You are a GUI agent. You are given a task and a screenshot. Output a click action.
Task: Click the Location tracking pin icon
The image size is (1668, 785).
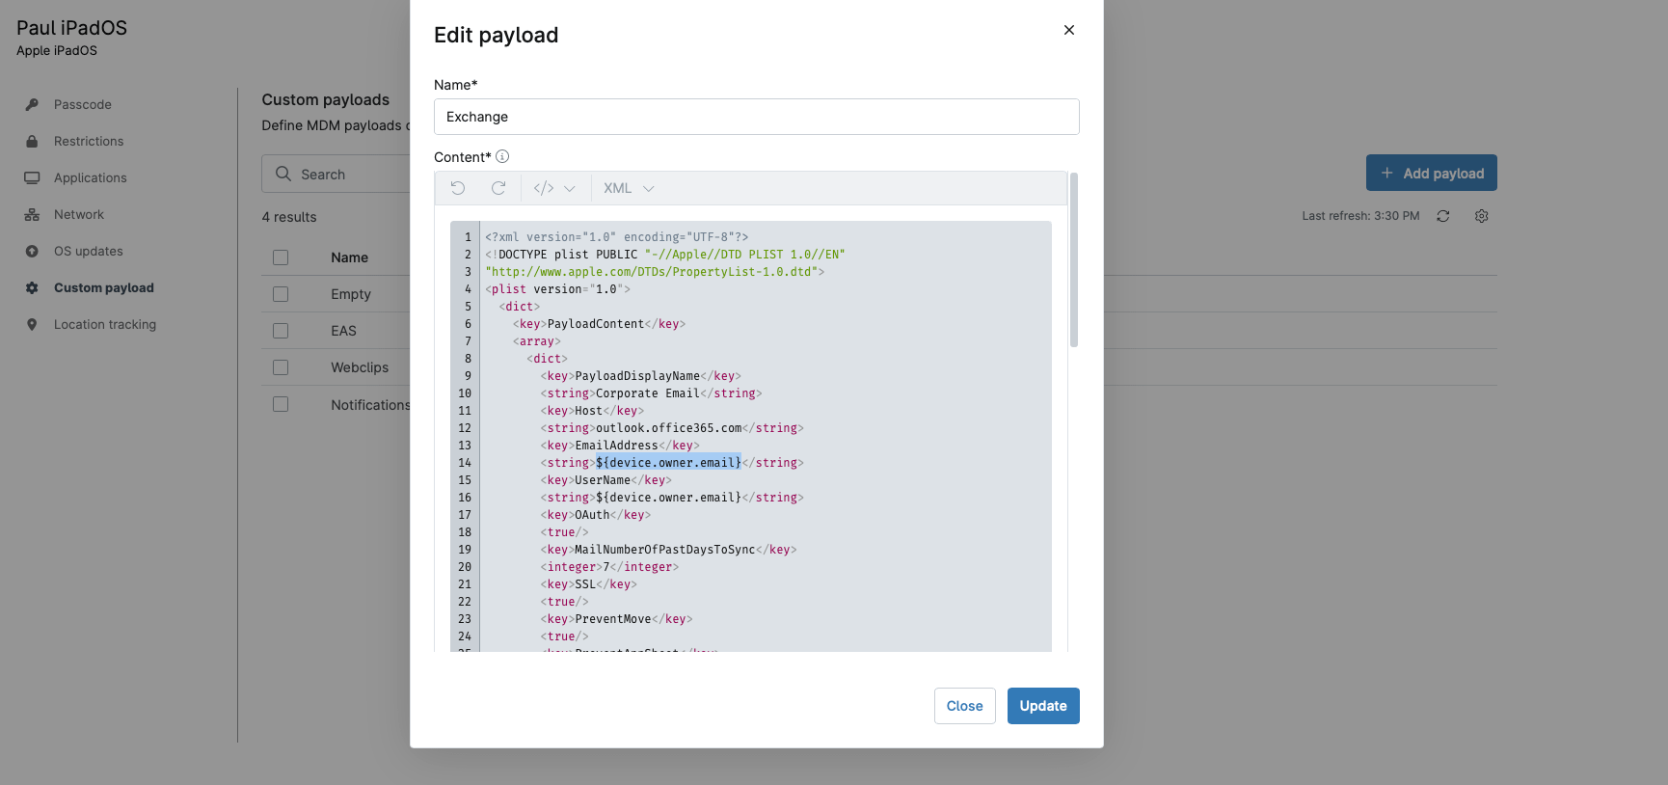[x=32, y=324]
